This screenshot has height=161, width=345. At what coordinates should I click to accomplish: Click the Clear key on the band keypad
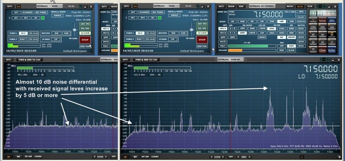click(323, 49)
